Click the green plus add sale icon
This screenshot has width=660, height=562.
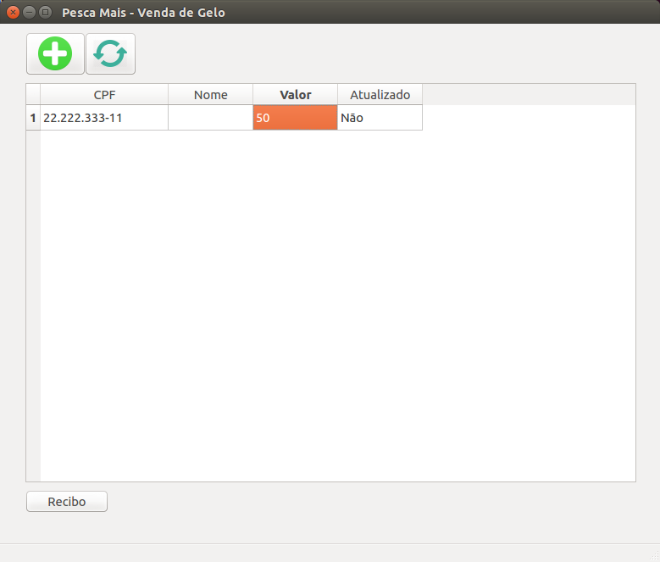pos(55,53)
